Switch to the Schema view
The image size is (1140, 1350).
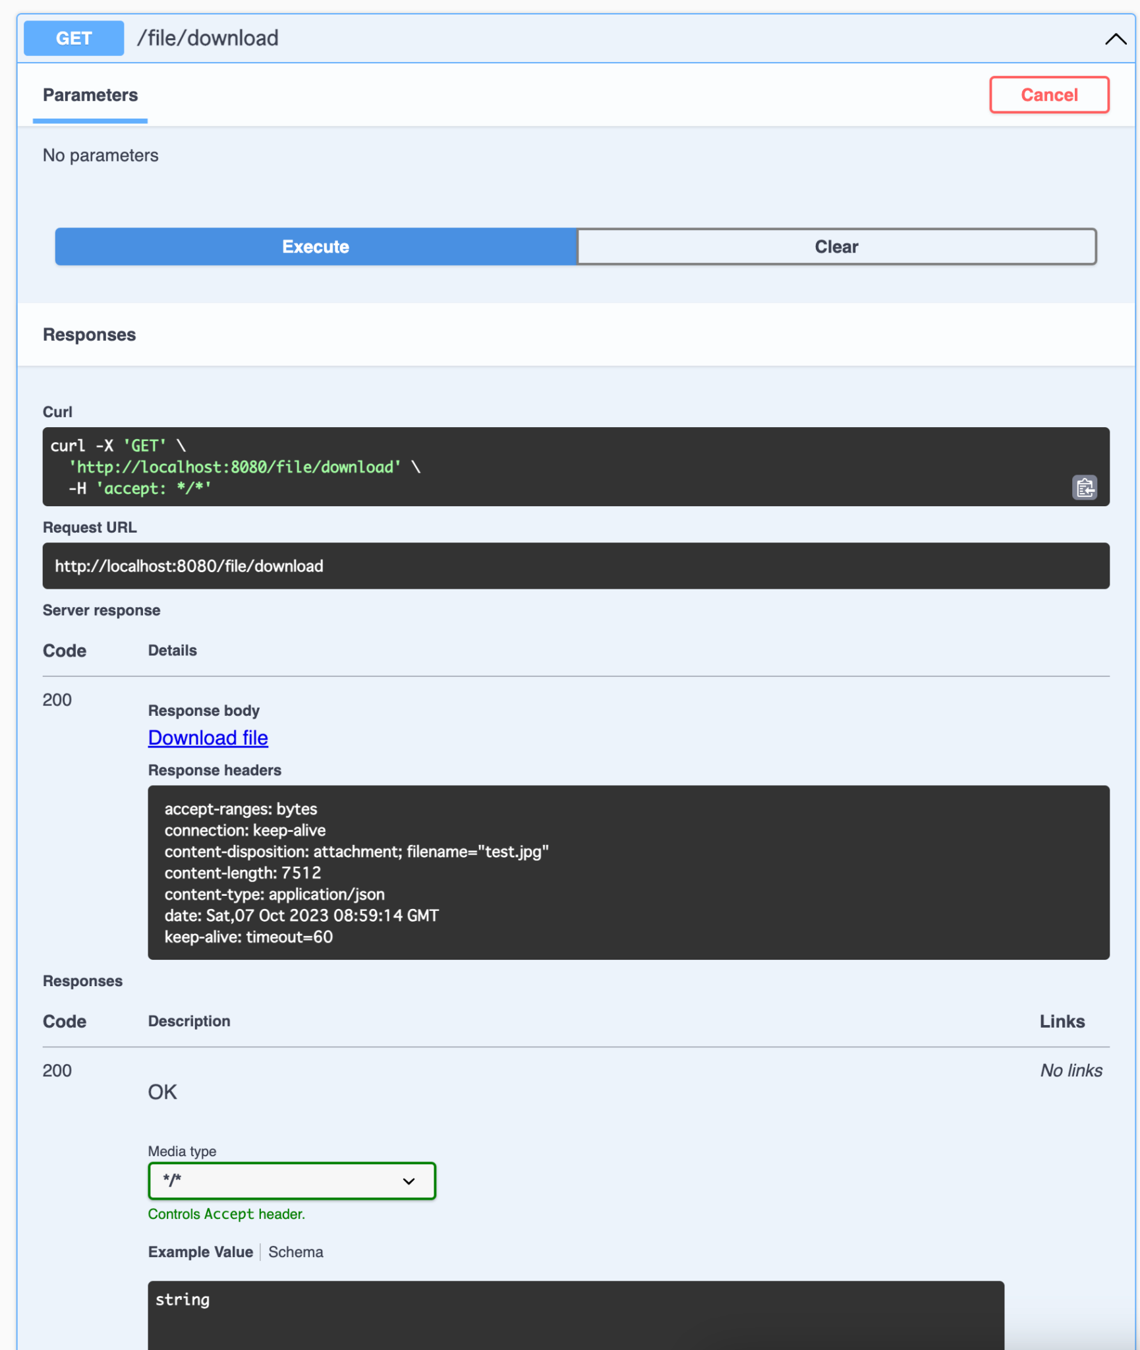tap(295, 1251)
